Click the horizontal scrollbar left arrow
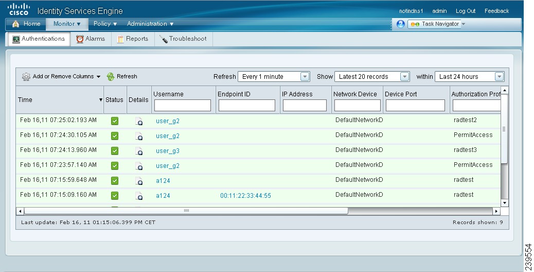Screen dimensions: 534x272 coord(20,211)
